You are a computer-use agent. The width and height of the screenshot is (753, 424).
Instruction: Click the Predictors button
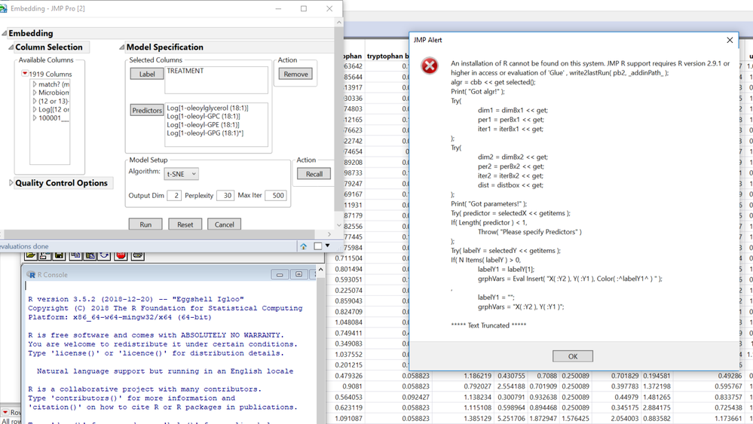point(147,111)
